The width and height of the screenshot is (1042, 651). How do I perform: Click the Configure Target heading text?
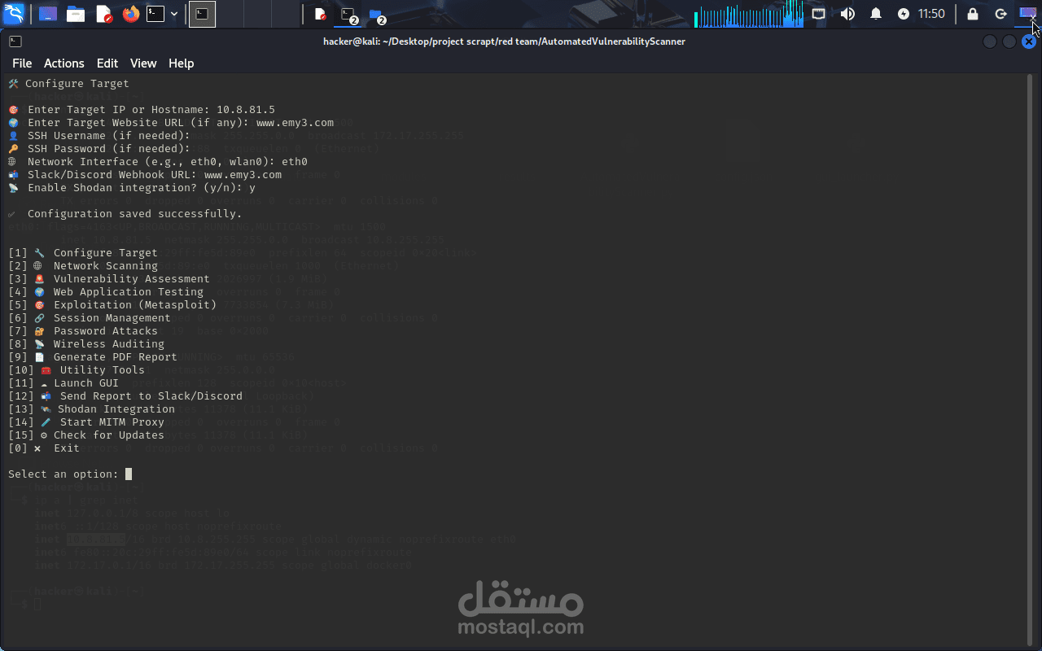pyautogui.click(x=77, y=84)
